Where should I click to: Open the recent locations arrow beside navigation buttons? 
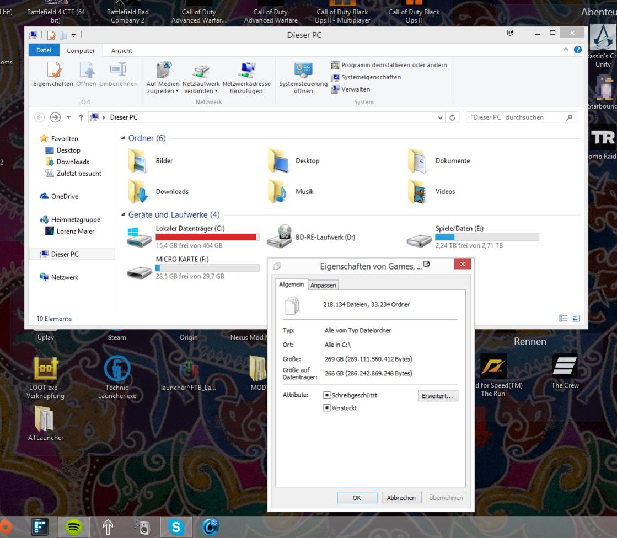pos(68,117)
